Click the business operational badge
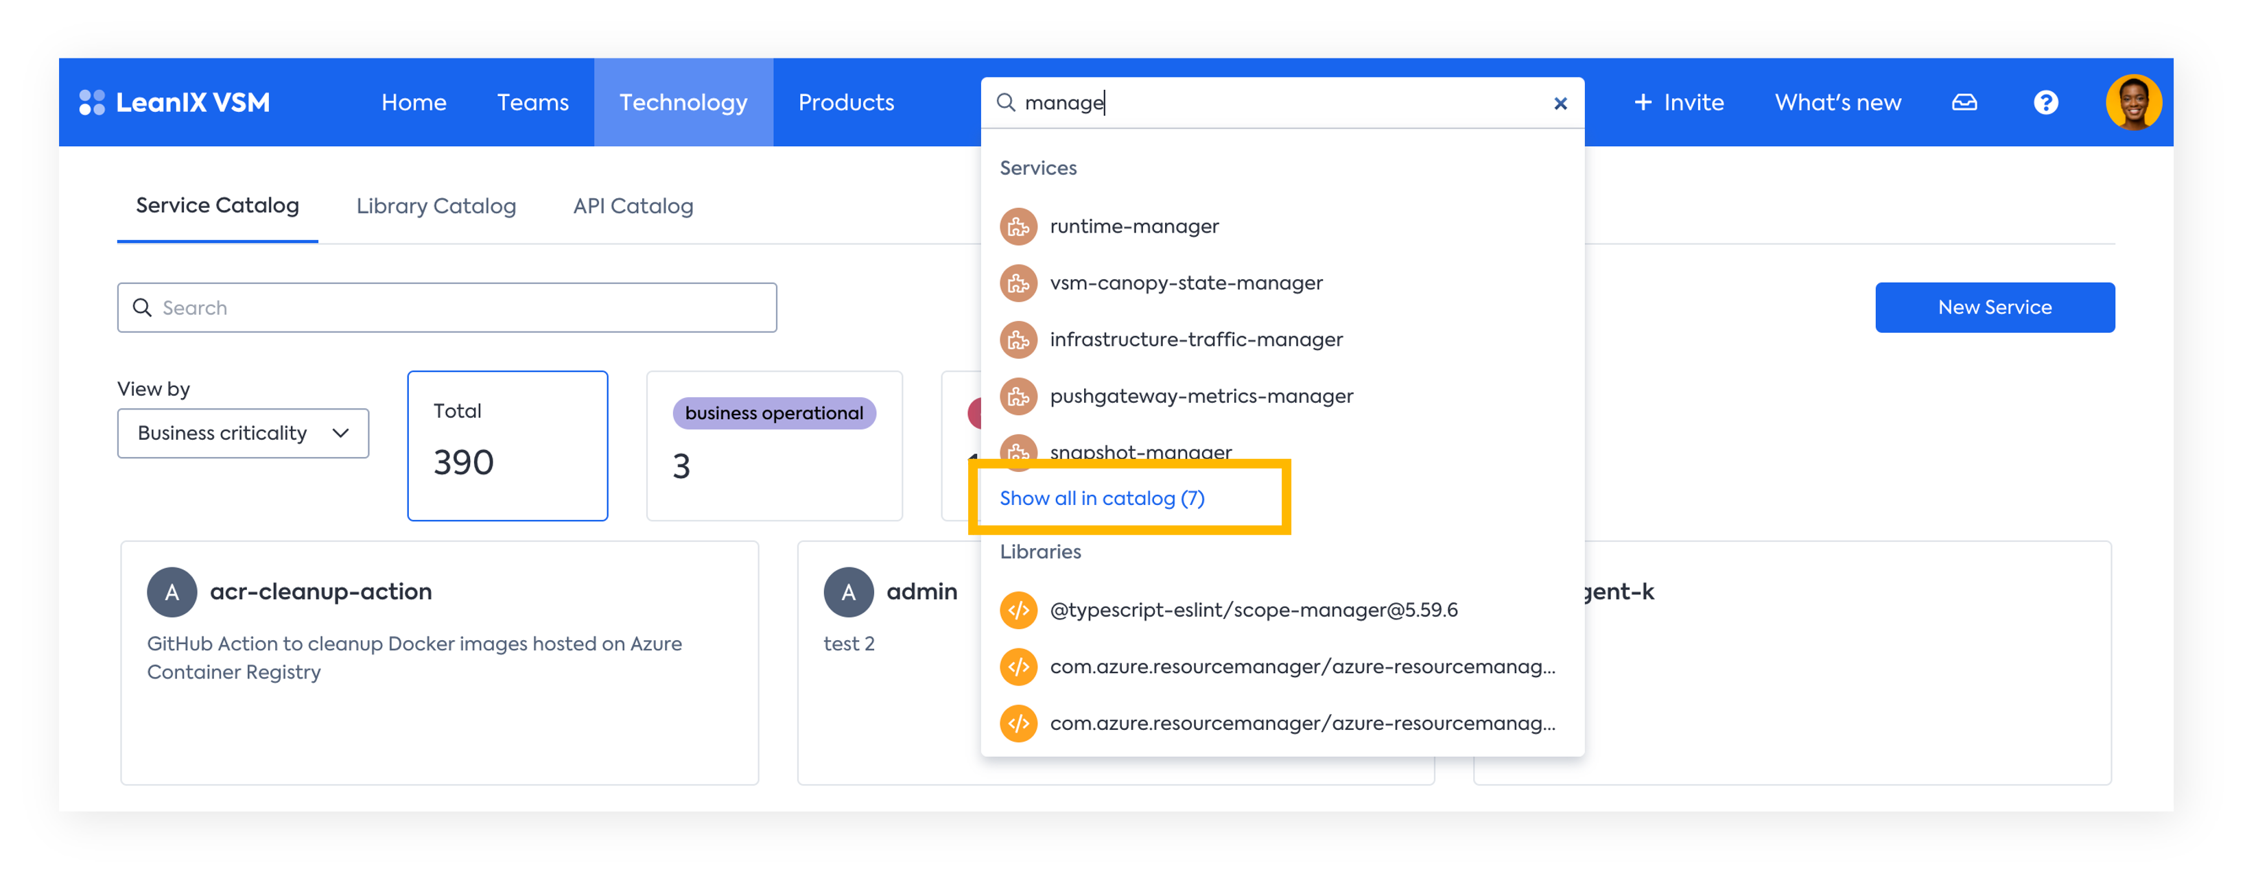 tap(774, 413)
